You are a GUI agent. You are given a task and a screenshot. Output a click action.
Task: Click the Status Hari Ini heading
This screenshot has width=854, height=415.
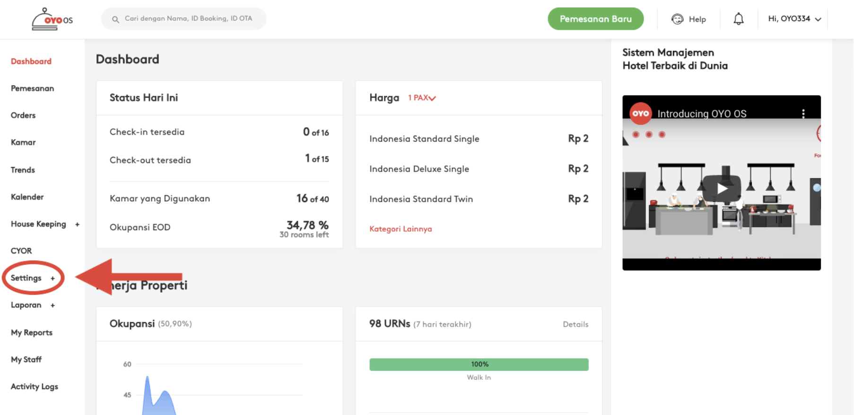(144, 98)
